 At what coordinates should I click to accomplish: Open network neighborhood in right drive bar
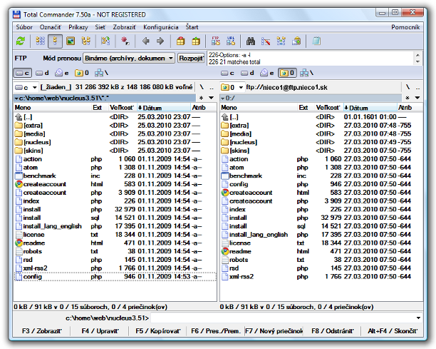coord(307,73)
